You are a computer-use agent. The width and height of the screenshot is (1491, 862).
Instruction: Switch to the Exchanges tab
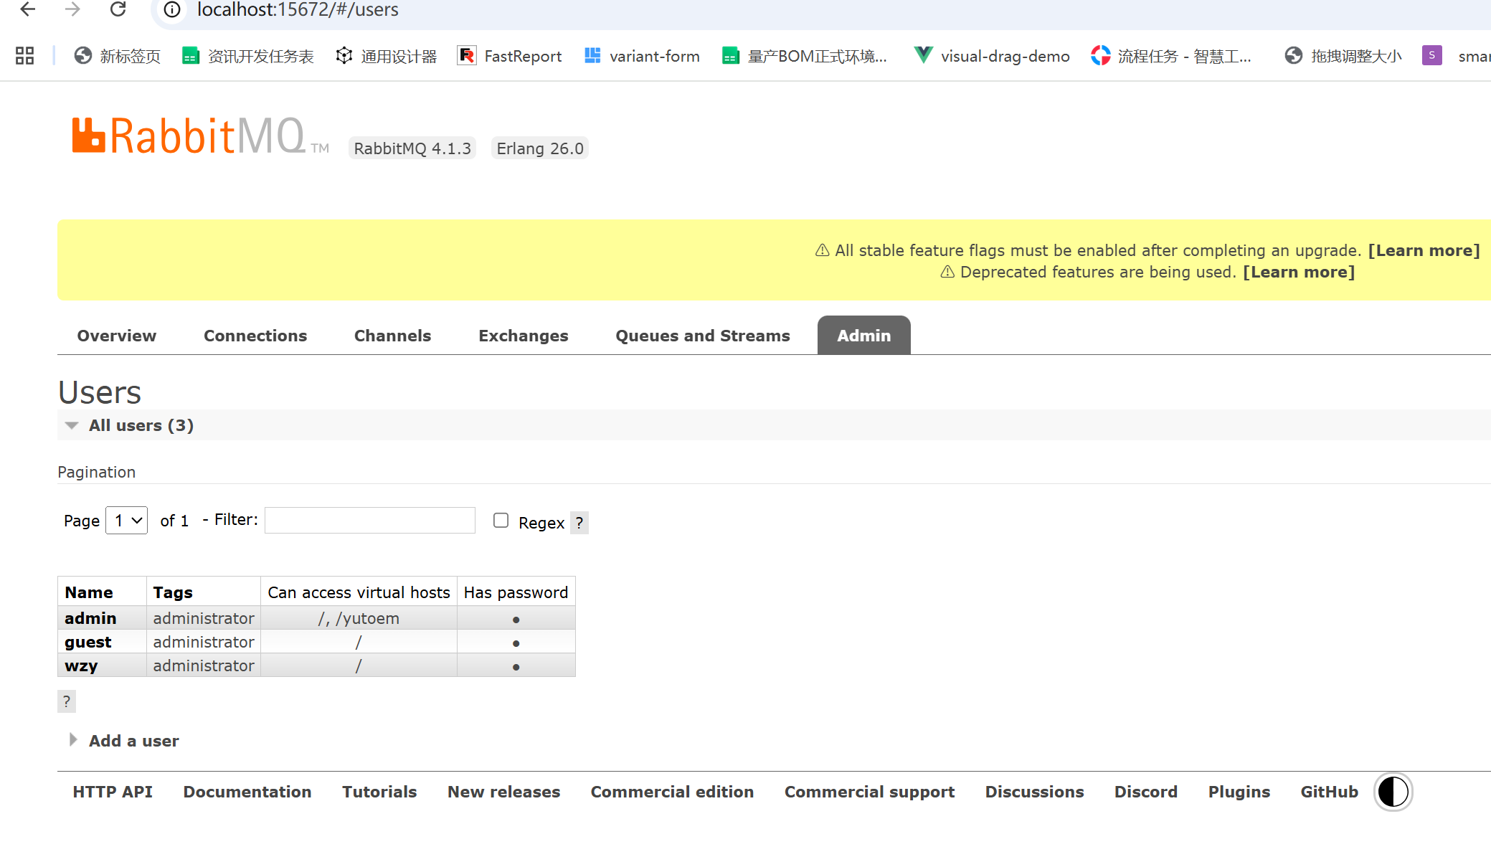tap(524, 336)
